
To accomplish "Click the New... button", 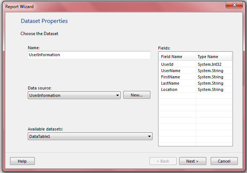I will pyautogui.click(x=137, y=95).
